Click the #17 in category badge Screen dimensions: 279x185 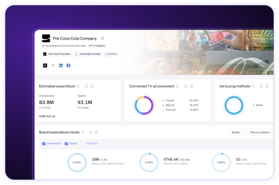pos(97,46)
